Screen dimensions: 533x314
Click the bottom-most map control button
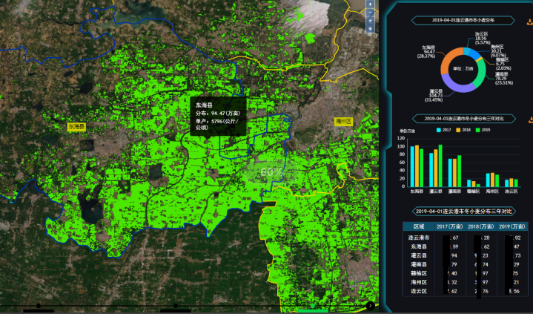tap(370, 29)
